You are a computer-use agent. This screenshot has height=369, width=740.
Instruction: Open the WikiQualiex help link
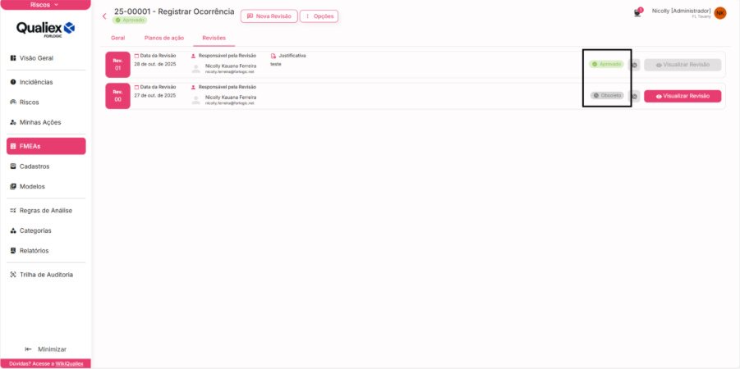[x=70, y=363]
